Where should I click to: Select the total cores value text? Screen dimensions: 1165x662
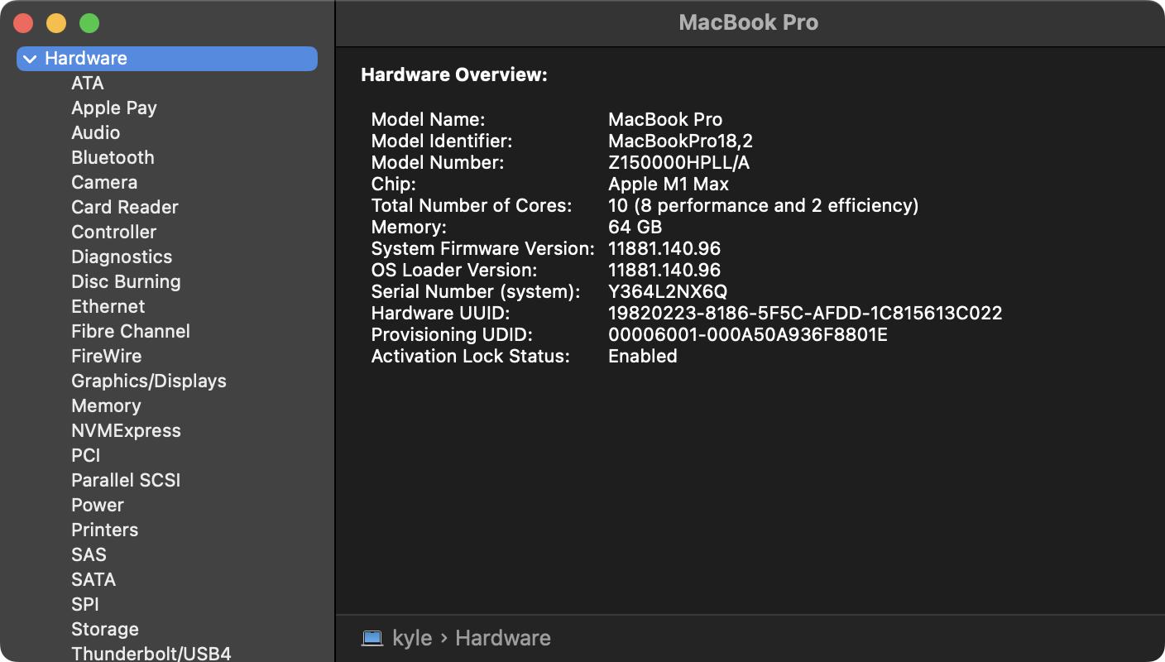pos(764,205)
